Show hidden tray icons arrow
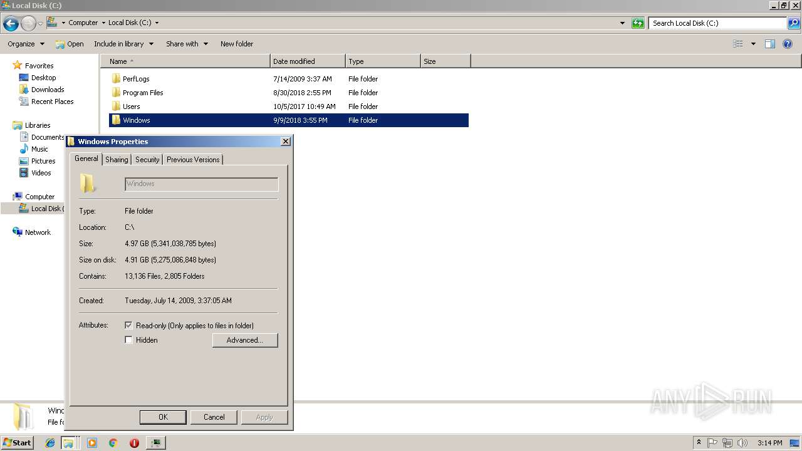 point(699,443)
